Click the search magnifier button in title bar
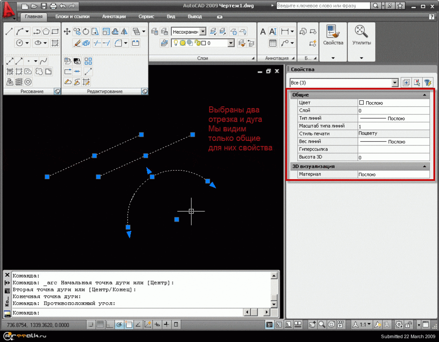The height and width of the screenshot is (342, 439). [x=376, y=5]
